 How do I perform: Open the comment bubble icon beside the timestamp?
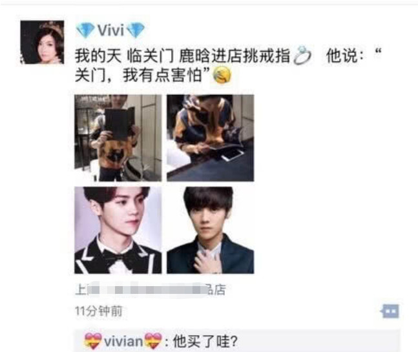[x=390, y=311]
